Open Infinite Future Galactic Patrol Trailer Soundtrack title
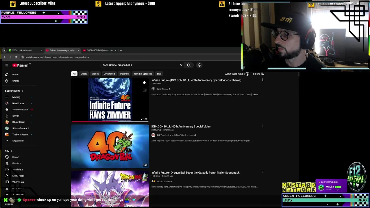370x208 pixels. (x=195, y=173)
